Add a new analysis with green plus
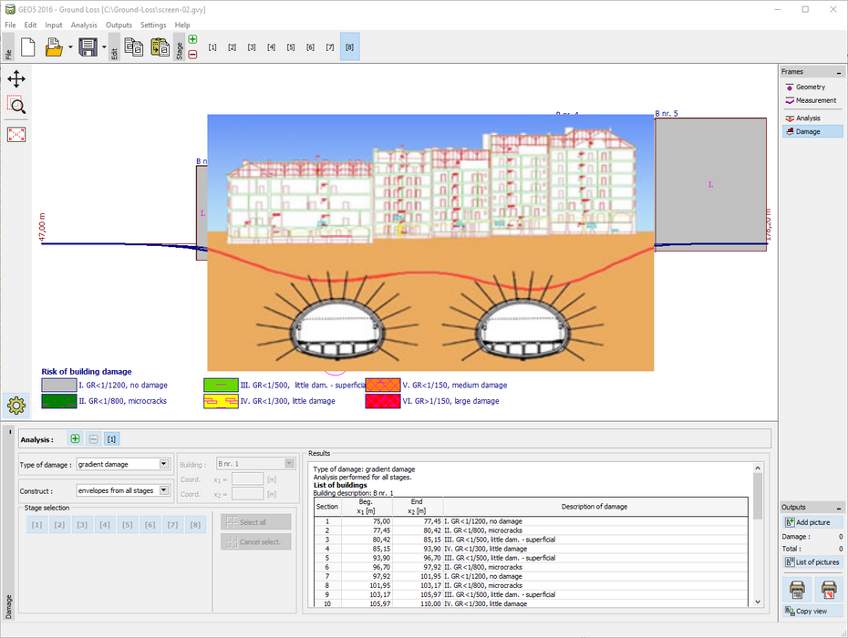The height and width of the screenshot is (638, 848). (x=75, y=439)
